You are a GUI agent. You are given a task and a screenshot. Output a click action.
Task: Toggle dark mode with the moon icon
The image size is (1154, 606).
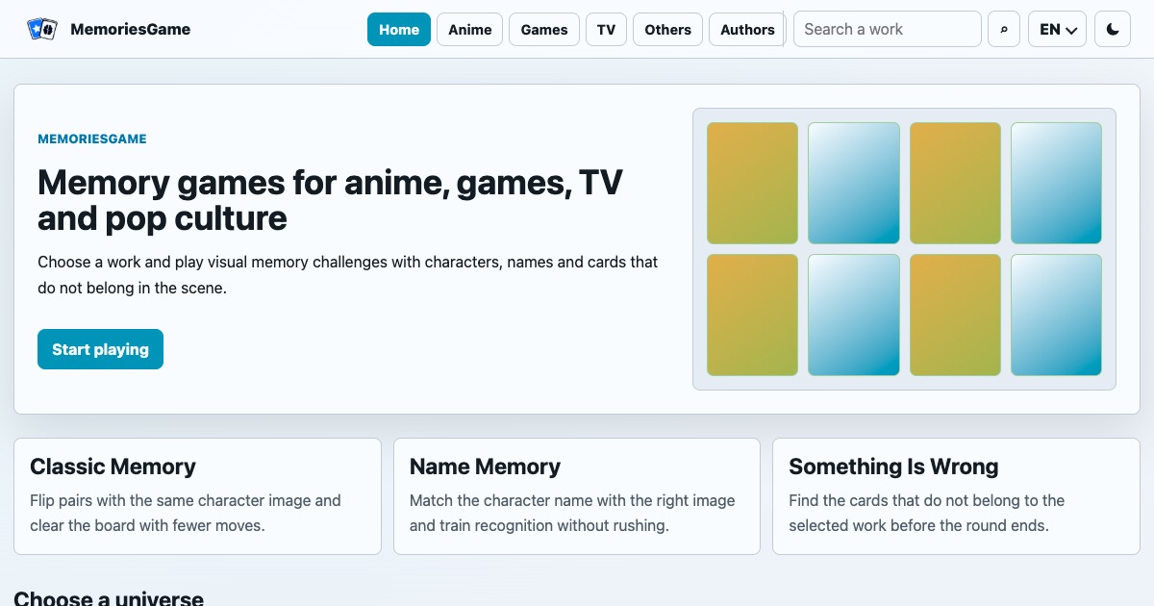[1113, 29]
